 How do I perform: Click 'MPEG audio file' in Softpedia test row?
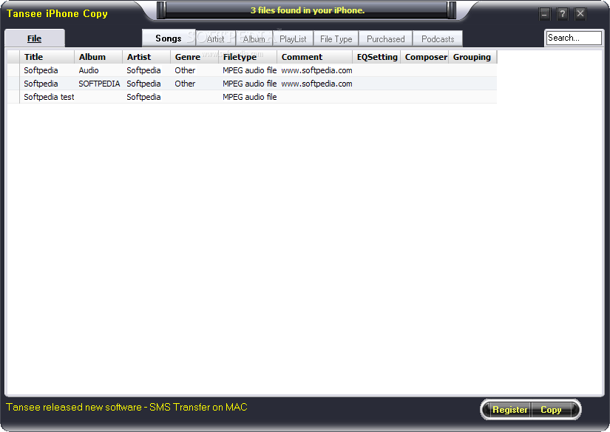coord(249,97)
